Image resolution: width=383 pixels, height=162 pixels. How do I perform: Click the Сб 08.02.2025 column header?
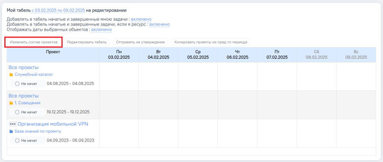point(317,55)
